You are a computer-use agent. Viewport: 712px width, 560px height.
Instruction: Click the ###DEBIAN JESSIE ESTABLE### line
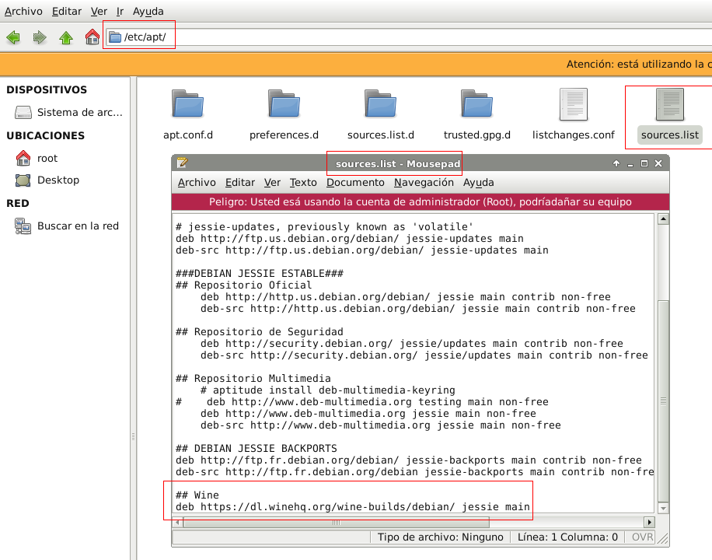click(260, 274)
